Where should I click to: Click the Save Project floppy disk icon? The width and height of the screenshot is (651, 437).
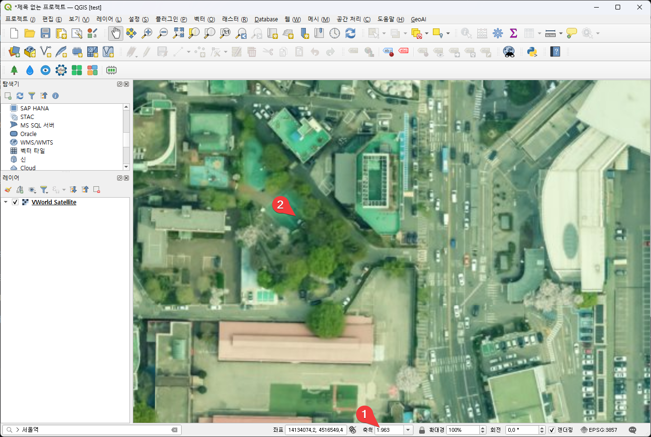[x=46, y=33]
